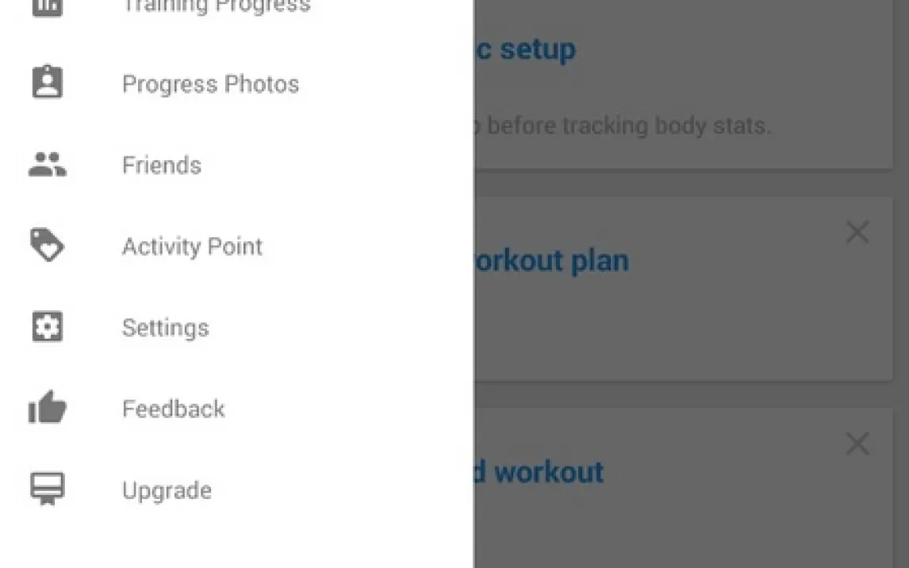Select the Progress Photos text label
Image resolution: width=909 pixels, height=568 pixels.
(x=210, y=84)
